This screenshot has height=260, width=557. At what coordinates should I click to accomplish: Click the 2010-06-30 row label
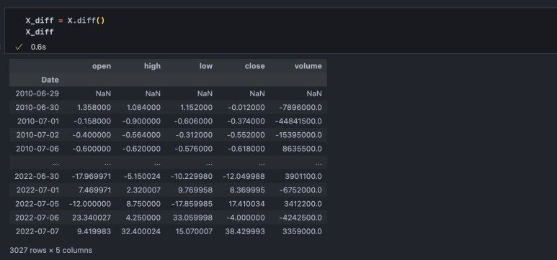coord(37,107)
